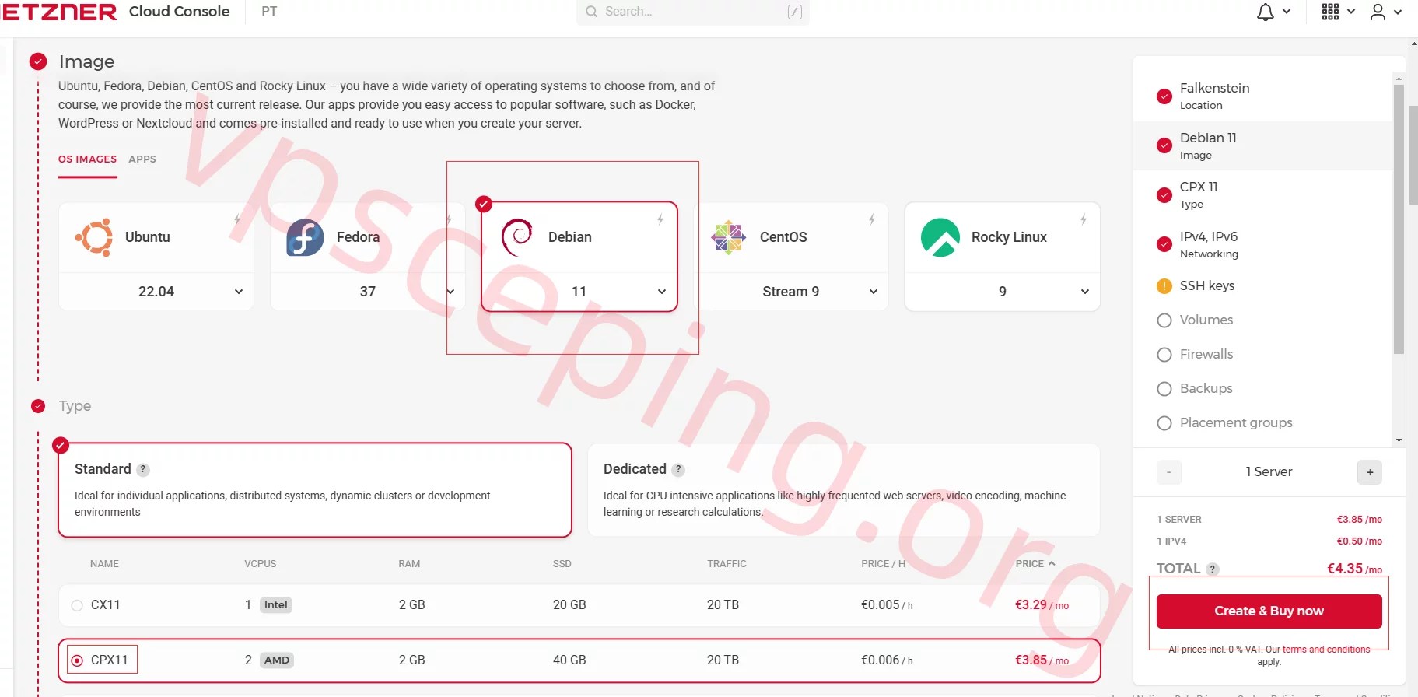Switch to the OS IMAGES tab
The width and height of the screenshot is (1418, 697).
87,159
